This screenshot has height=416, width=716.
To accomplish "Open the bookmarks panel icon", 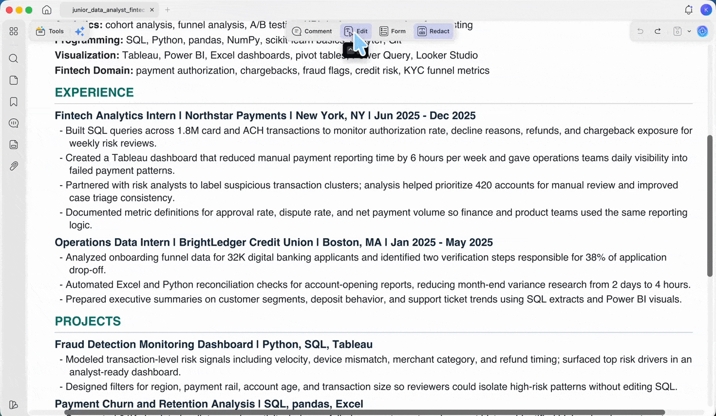I will click(x=14, y=102).
